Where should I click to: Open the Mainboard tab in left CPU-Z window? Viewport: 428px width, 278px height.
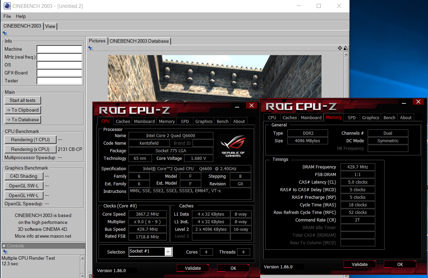(x=144, y=121)
